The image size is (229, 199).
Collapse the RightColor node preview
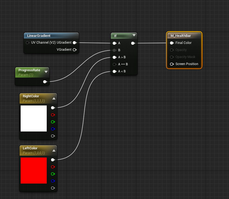(x=54, y=98)
